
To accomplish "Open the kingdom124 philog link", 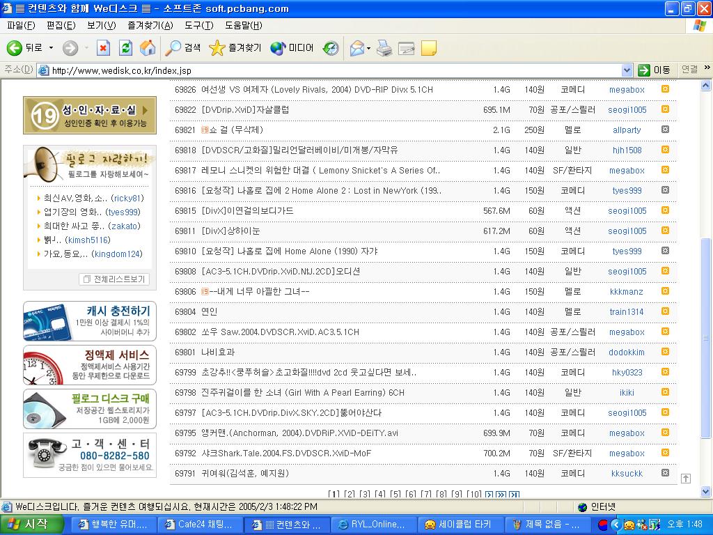I will (117, 254).
